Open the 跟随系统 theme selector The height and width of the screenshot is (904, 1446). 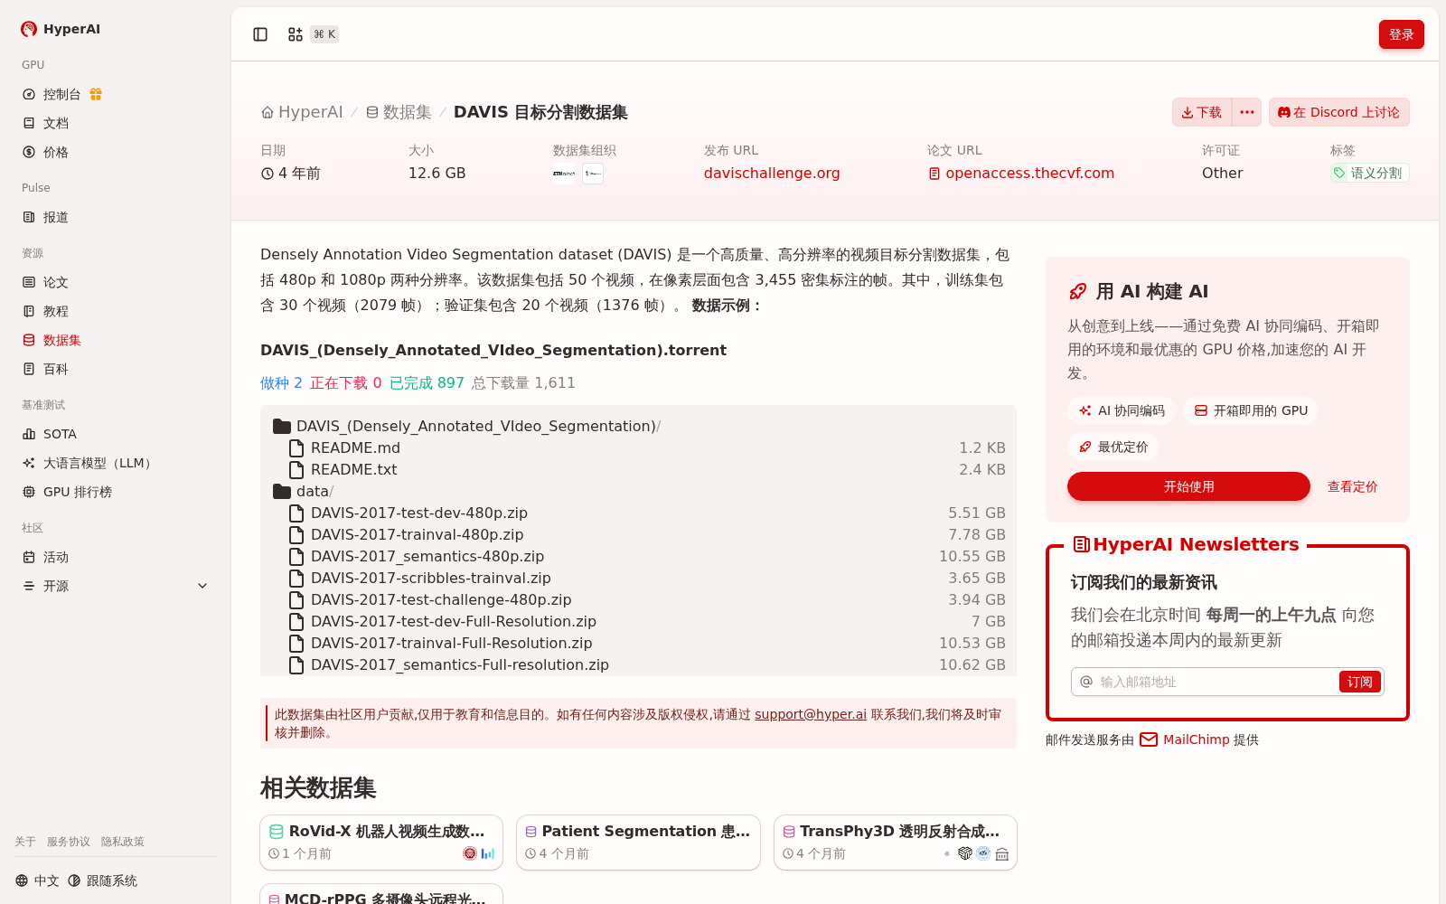[102, 880]
